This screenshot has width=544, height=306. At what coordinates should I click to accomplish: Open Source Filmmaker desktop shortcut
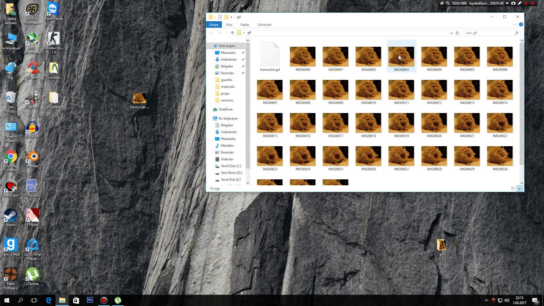pos(32,14)
